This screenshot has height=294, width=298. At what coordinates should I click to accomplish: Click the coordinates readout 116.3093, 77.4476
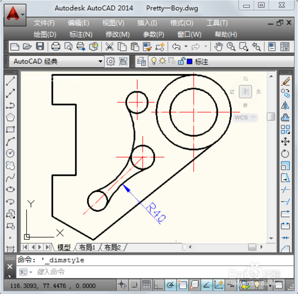53,286
